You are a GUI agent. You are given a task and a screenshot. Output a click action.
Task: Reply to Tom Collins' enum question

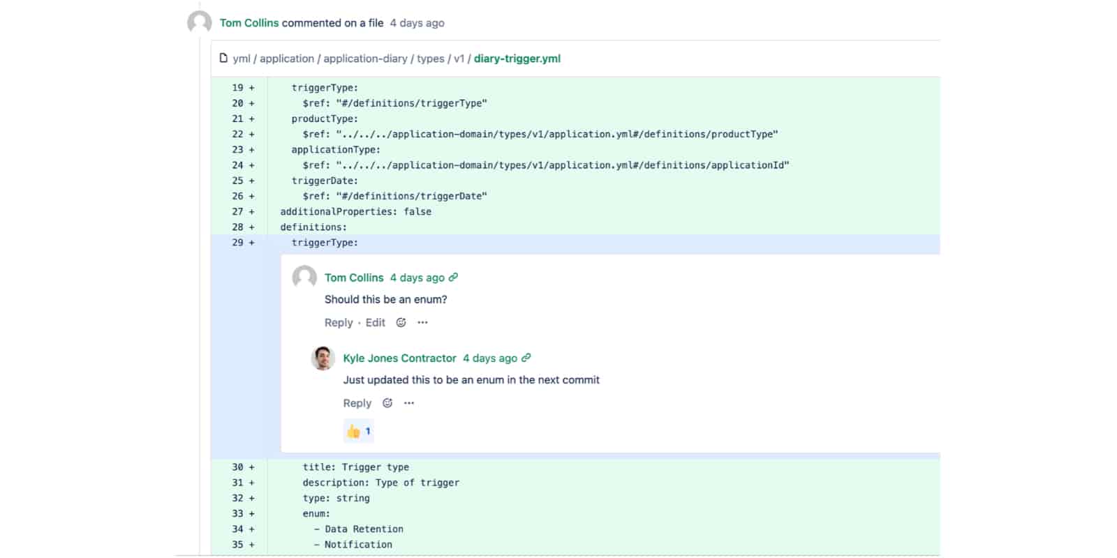point(339,322)
